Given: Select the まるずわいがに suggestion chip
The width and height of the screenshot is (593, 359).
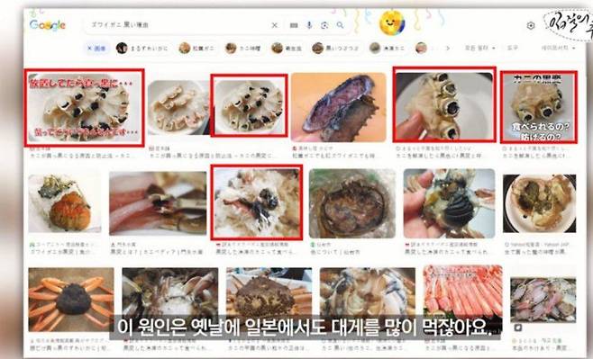Looking at the screenshot, I should point(142,48).
